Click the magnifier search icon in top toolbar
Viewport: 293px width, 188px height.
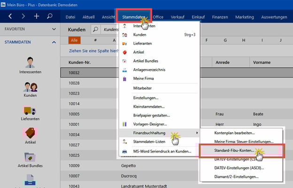click(x=50, y=16)
